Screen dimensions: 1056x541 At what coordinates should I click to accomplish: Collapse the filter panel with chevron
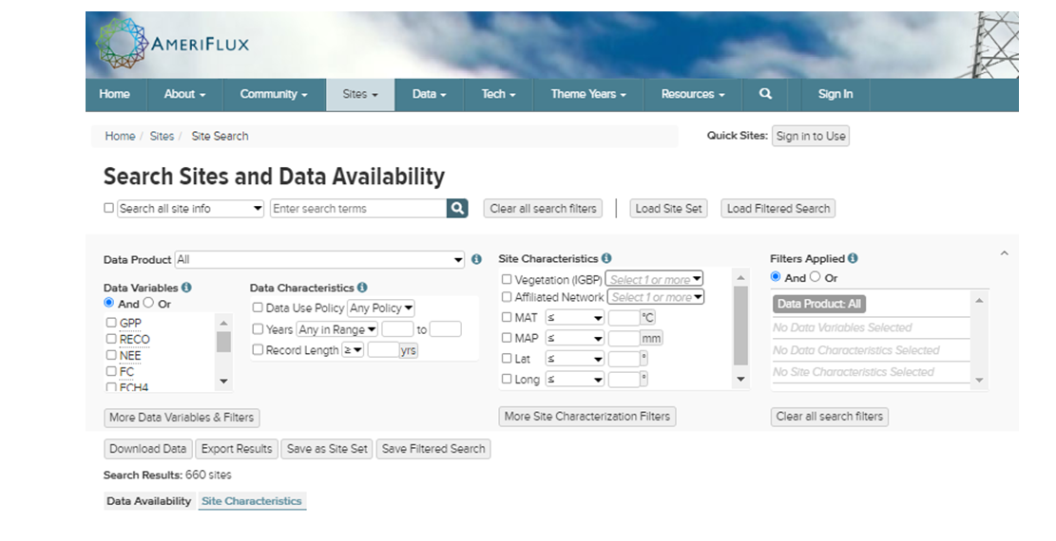coord(1004,254)
